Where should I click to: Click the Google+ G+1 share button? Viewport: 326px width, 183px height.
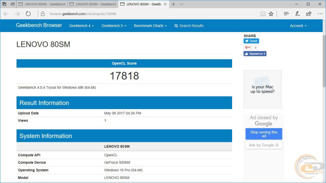pos(248,47)
